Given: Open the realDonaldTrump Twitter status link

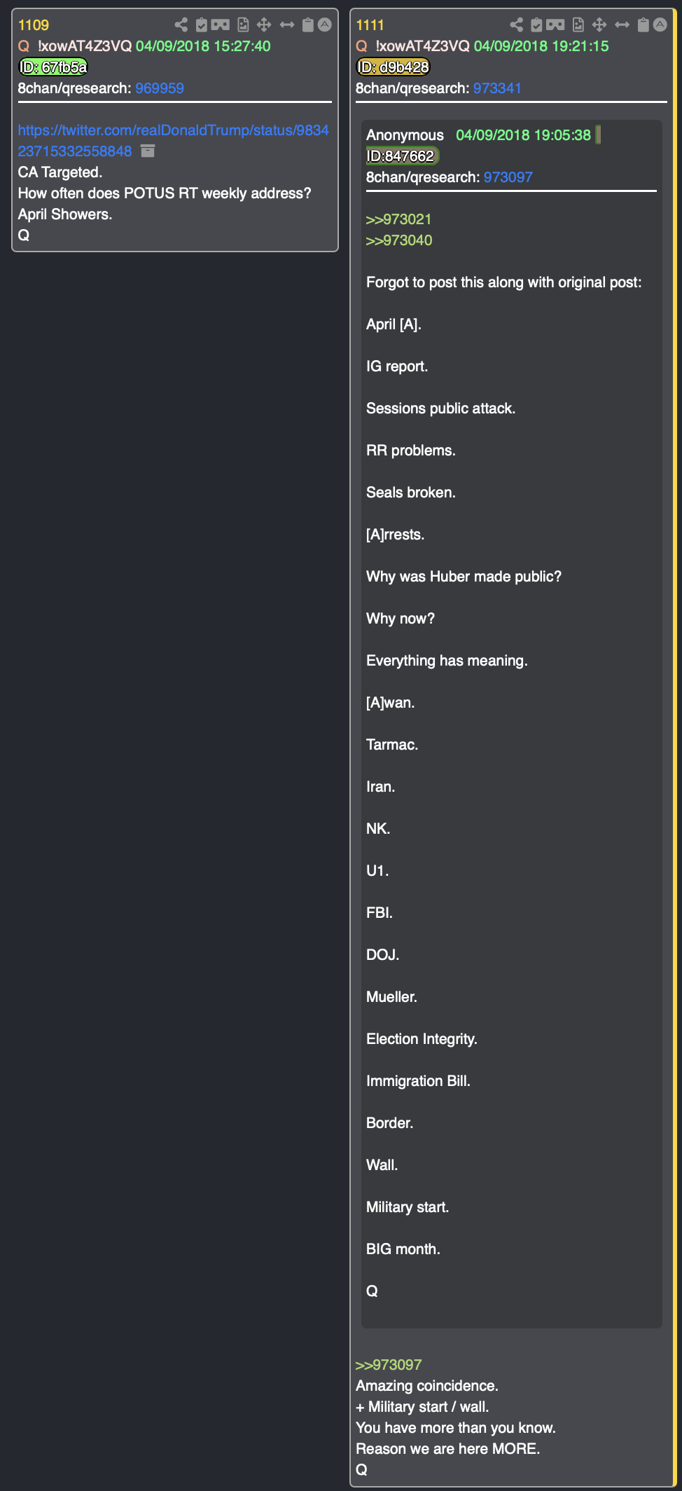Looking at the screenshot, I should point(173,141).
